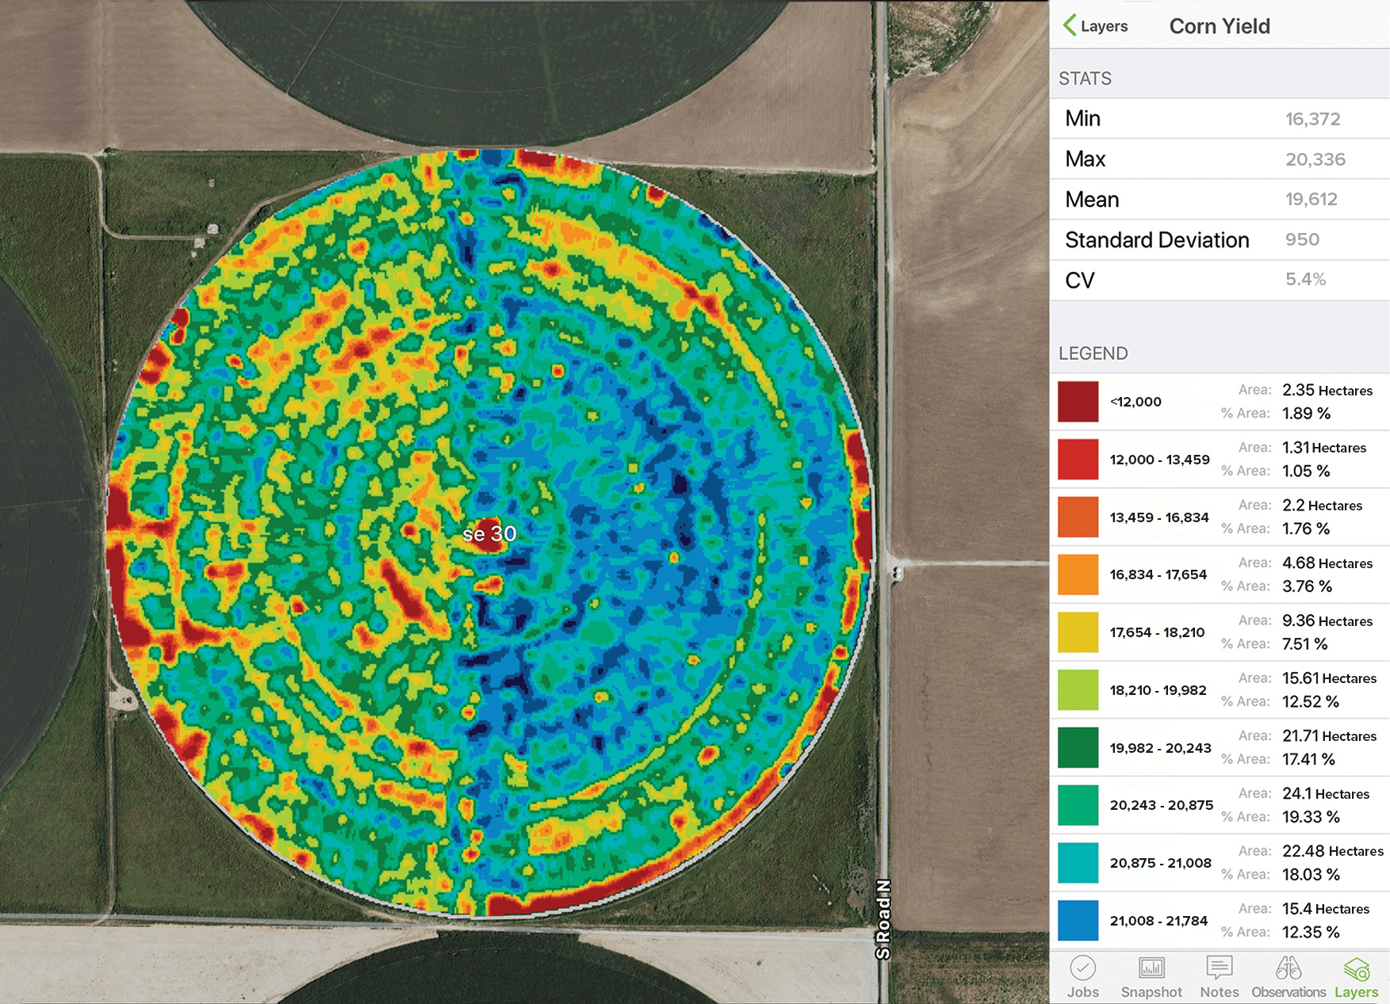Select the Standard Deviation row

click(1219, 240)
